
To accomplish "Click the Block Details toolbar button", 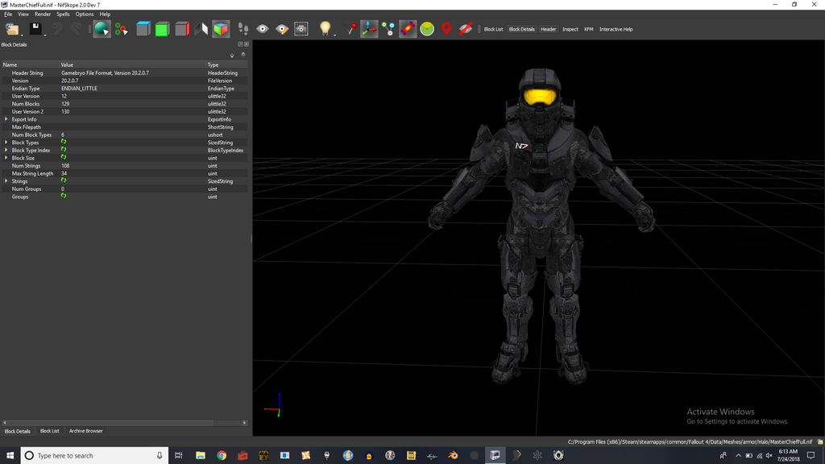I will pos(521,30).
